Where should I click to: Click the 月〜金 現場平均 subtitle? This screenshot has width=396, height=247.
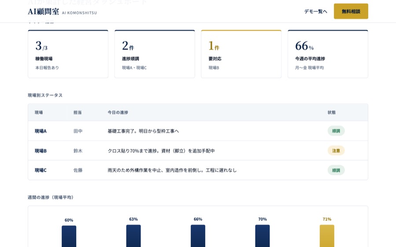click(x=309, y=68)
